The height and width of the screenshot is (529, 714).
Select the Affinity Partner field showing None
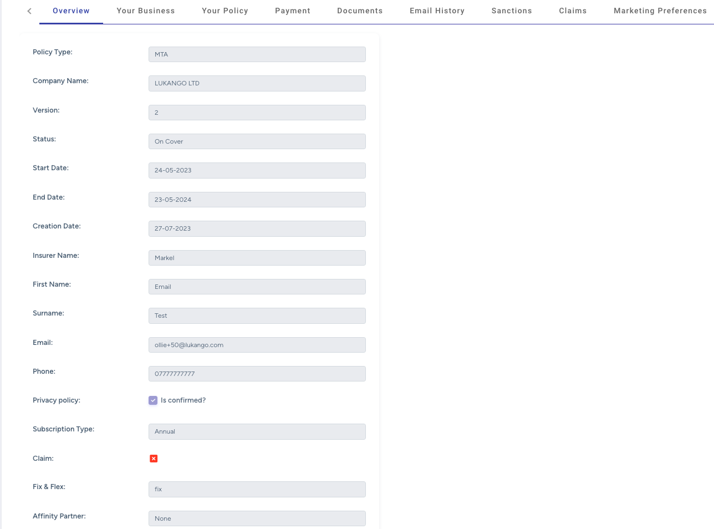(257, 518)
